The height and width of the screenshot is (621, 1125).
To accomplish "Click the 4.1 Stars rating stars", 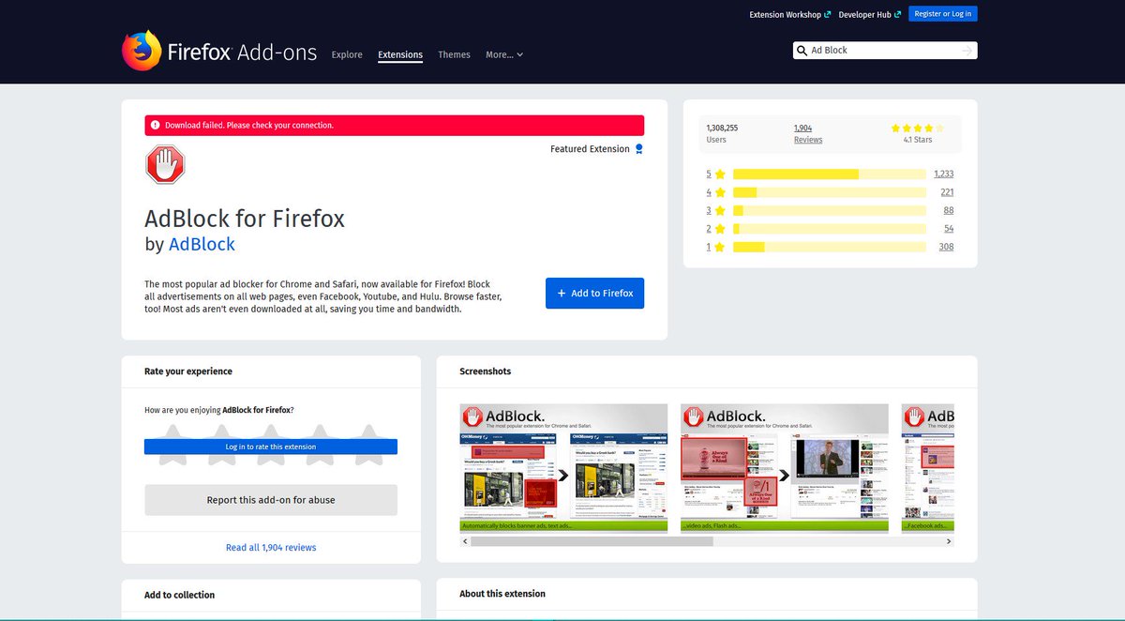I will (917, 128).
